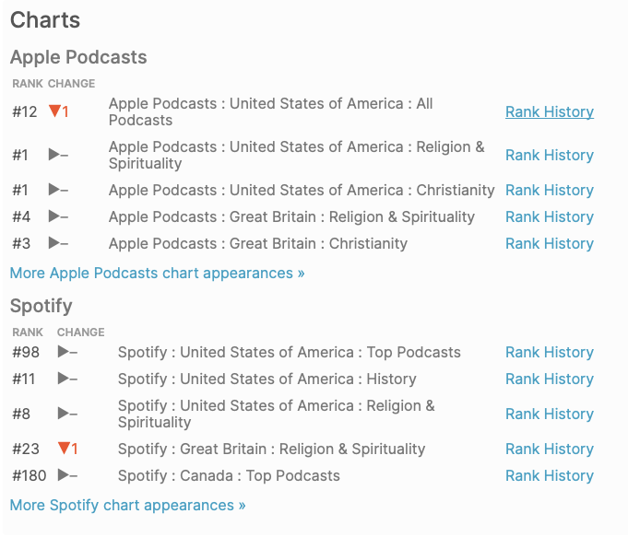Image resolution: width=628 pixels, height=537 pixels.
Task: Click the no-change arrow beside Spotify History #11
Action: click(64, 379)
